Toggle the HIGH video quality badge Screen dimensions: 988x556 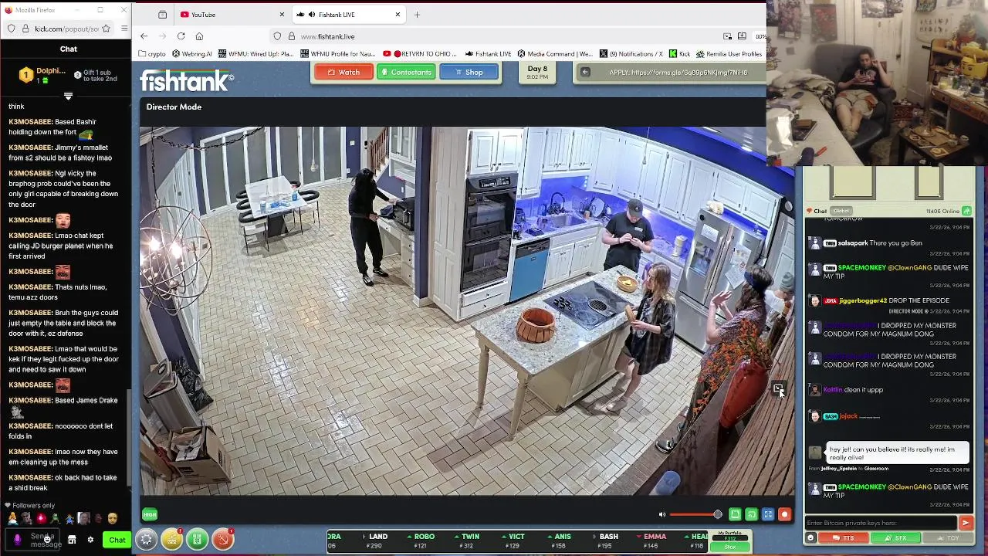150,514
